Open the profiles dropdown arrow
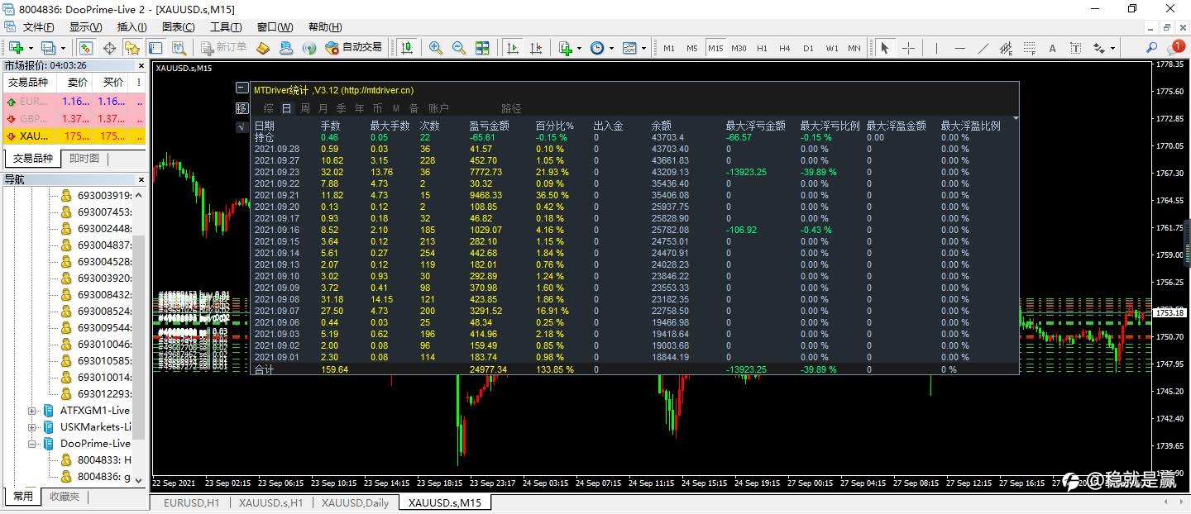Image resolution: width=1191 pixels, height=514 pixels. [x=62, y=48]
